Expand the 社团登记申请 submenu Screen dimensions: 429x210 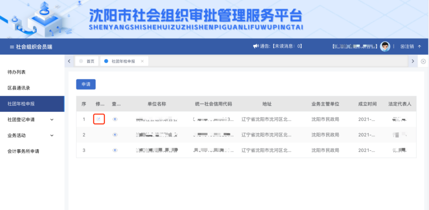pyautogui.click(x=51, y=120)
